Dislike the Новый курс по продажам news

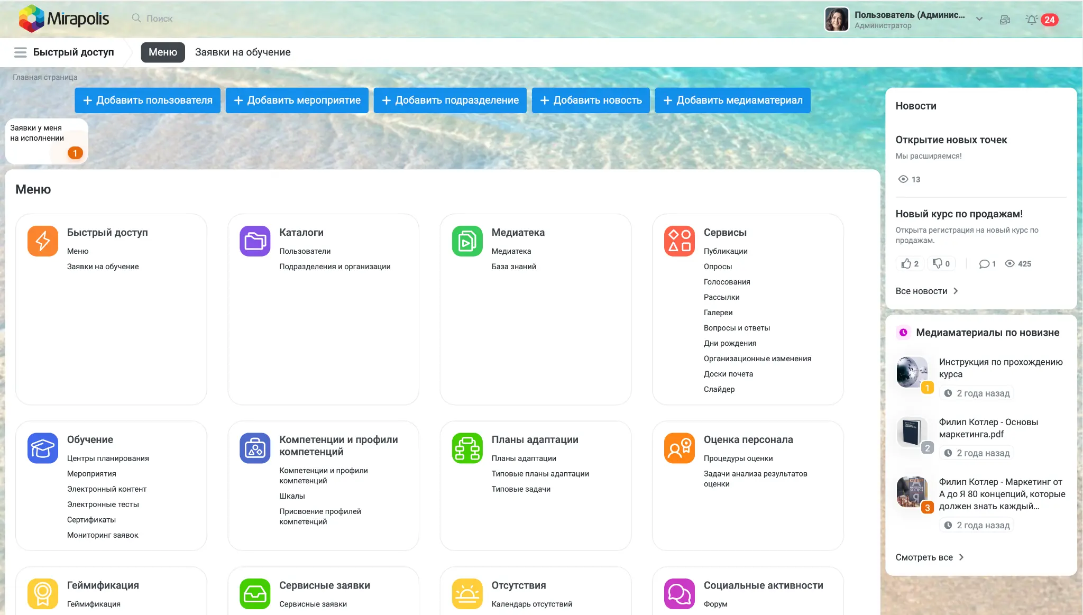coord(941,263)
